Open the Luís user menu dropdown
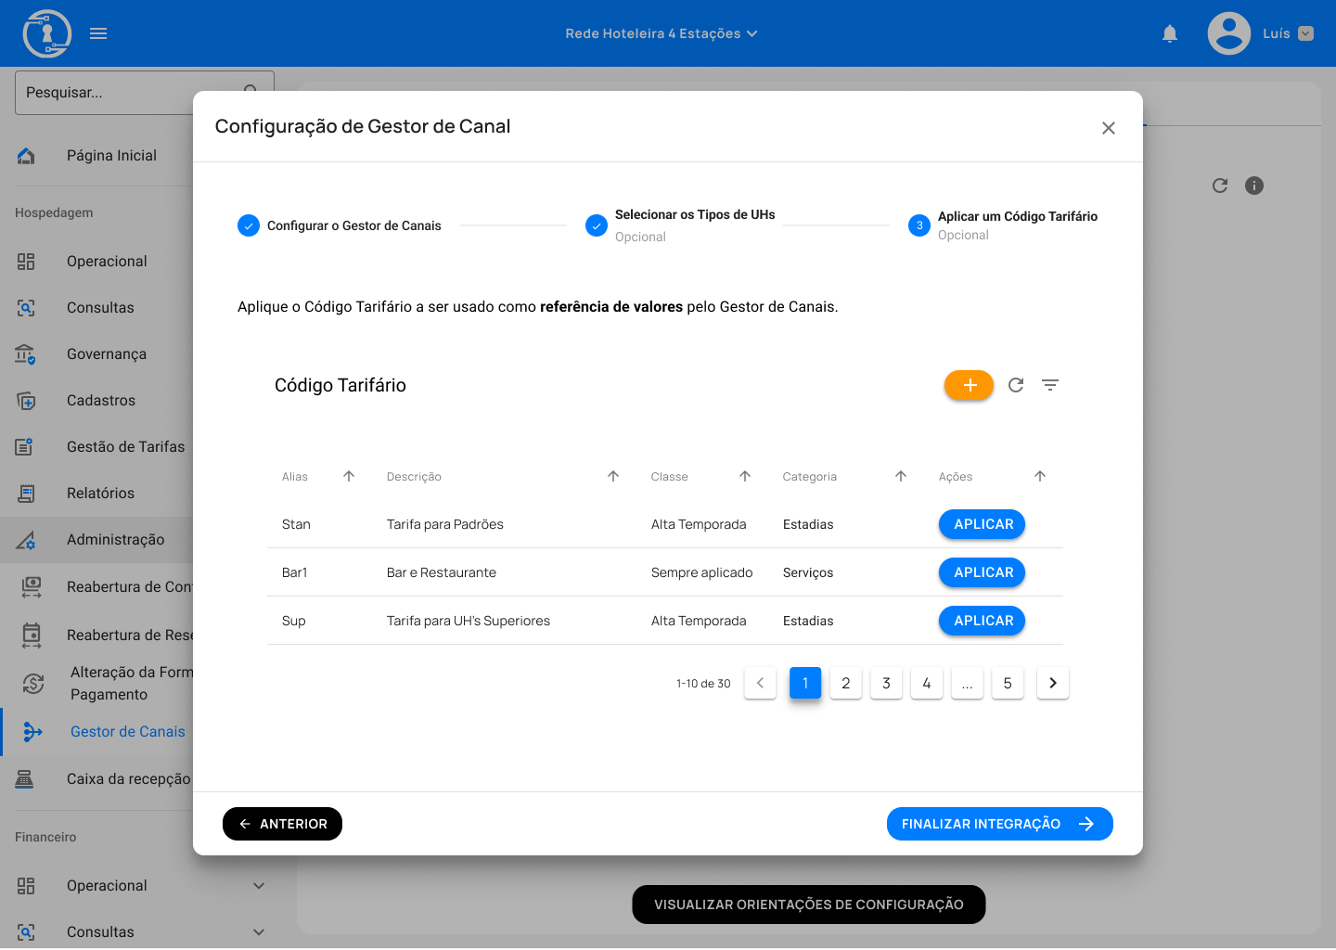This screenshot has width=1336, height=950. (1305, 34)
